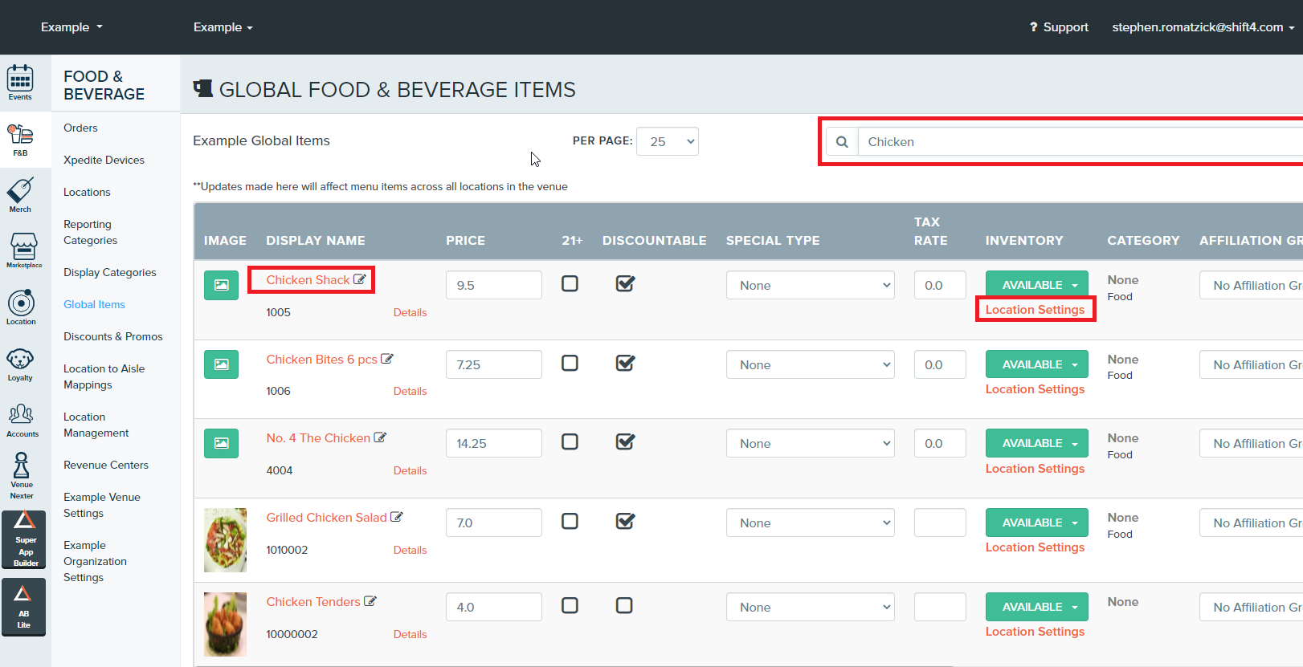Open Location Settings for Chicken Shack
The height and width of the screenshot is (667, 1303).
1035,310
